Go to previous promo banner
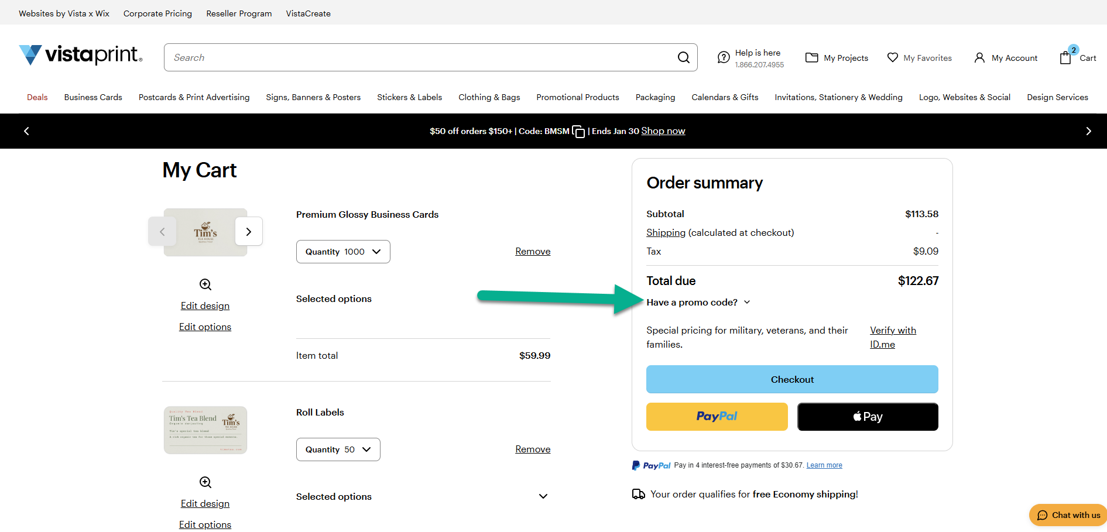This screenshot has width=1107, height=532. point(26,131)
